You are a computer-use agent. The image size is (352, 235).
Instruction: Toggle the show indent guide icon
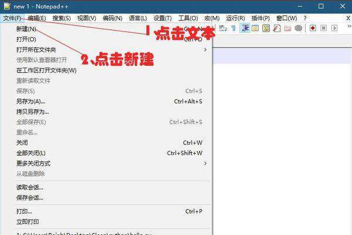245,28
